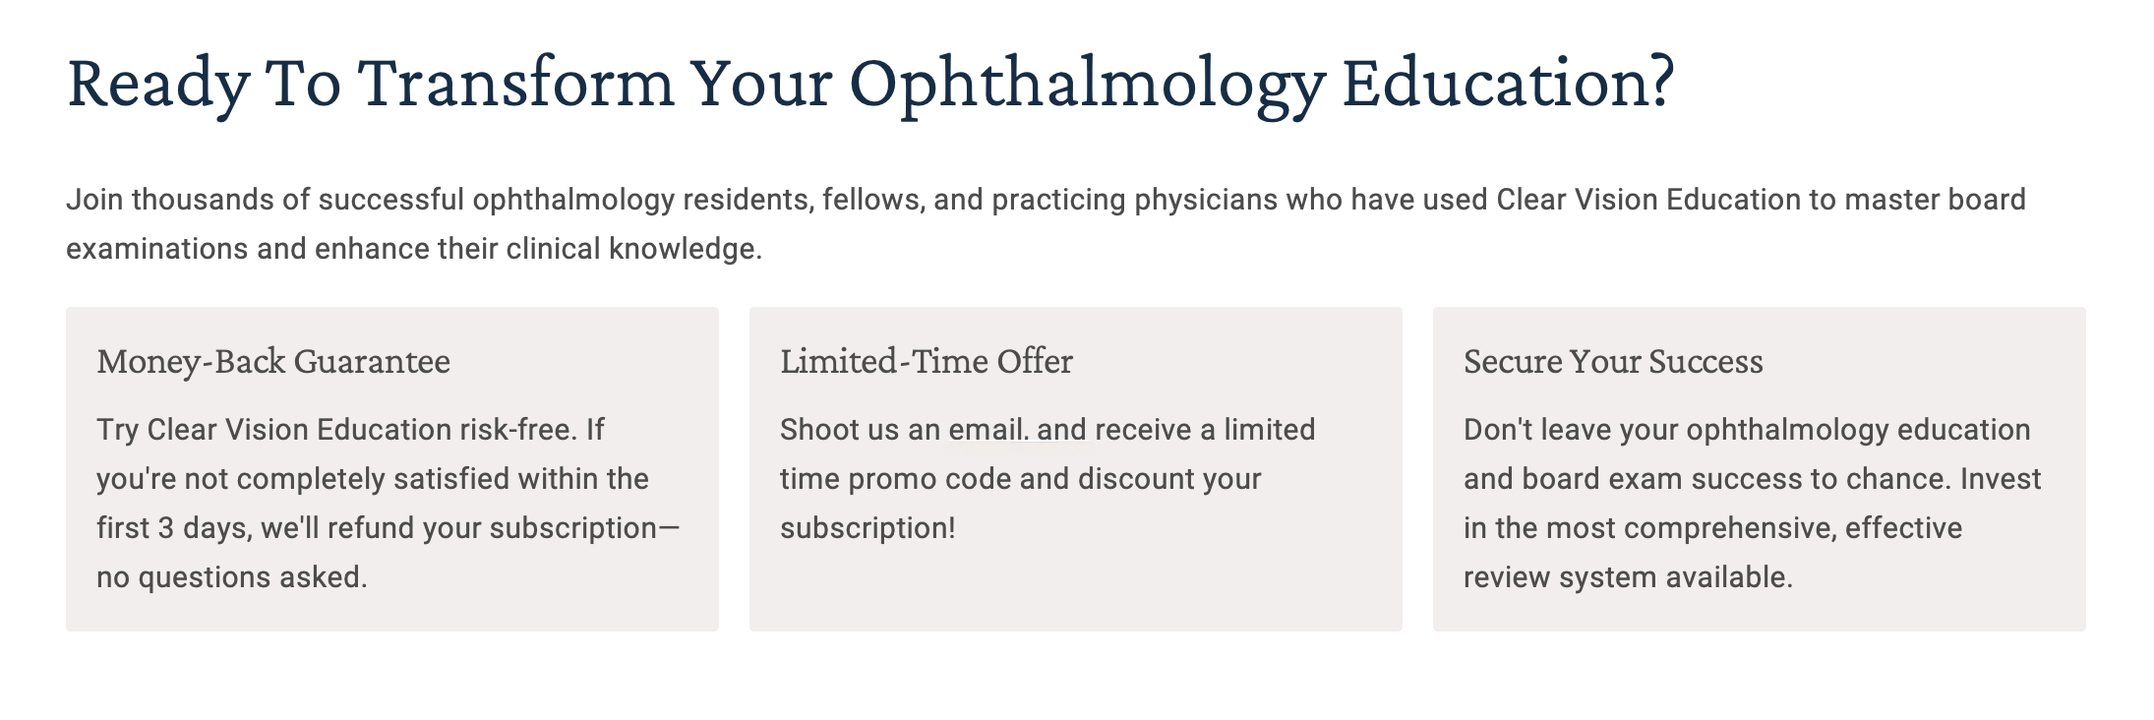Click the word "subscription!" in the offer card
The width and height of the screenshot is (2154, 720).
(868, 528)
